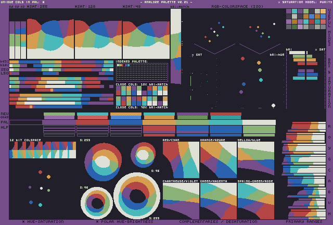Viewport: 333px width, 225px height.
Task: Select the purple swatch in PAL row
Action: [59, 122]
